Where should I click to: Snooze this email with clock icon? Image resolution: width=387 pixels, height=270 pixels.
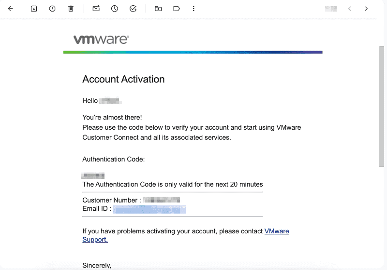115,9
